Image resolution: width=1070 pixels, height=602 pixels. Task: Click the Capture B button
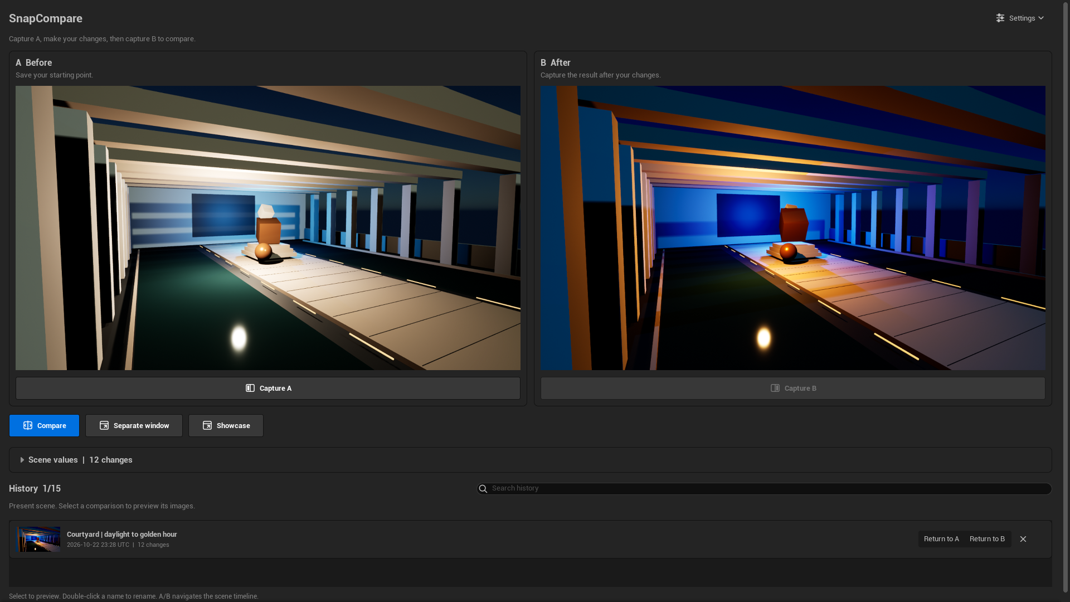[793, 389]
